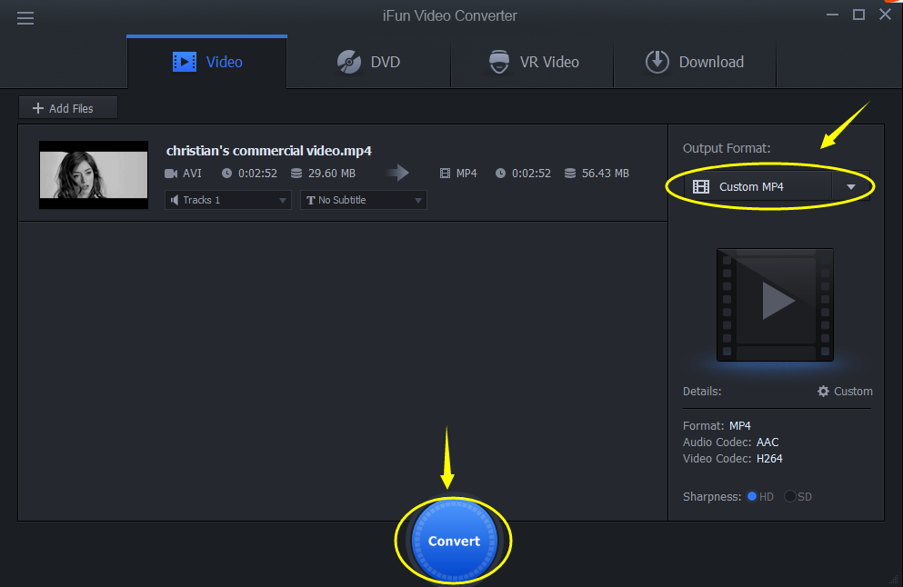
Task: Expand the No Subtitle dropdown
Action: pyautogui.click(x=364, y=200)
